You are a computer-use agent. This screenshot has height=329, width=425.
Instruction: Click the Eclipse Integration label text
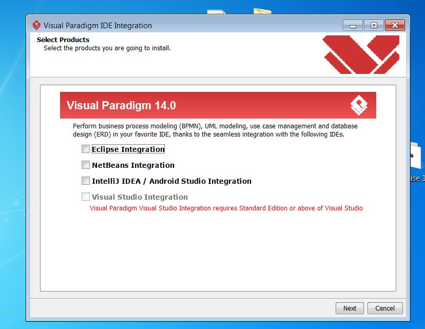tap(128, 149)
